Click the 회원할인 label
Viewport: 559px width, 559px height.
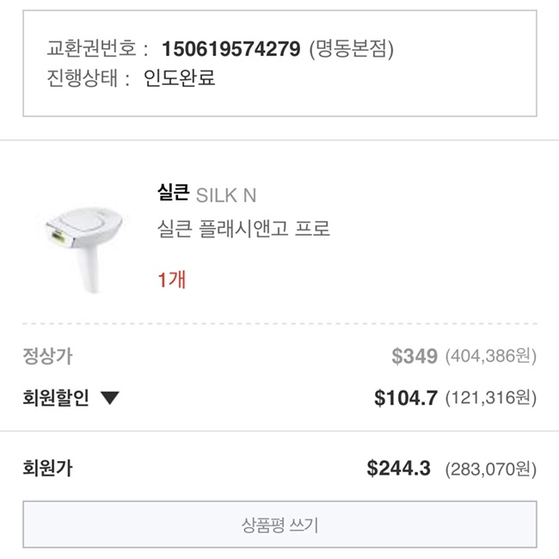coord(56,397)
